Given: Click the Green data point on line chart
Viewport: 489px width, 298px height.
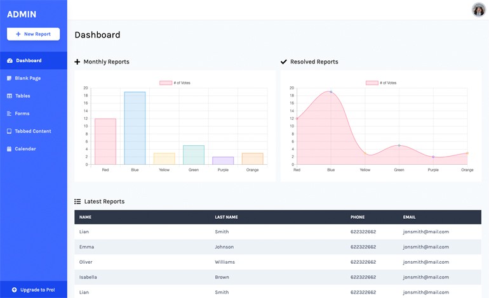Looking at the screenshot, I should point(399,145).
